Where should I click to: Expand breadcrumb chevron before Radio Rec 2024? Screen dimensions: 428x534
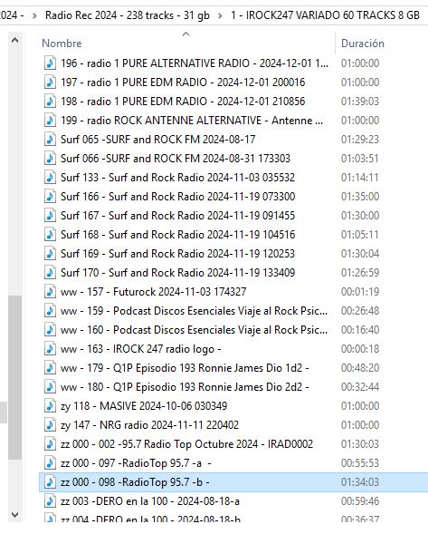point(34,15)
